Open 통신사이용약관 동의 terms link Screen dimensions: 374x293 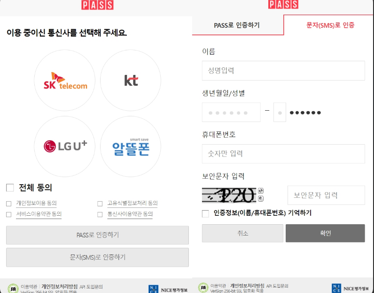130,214
